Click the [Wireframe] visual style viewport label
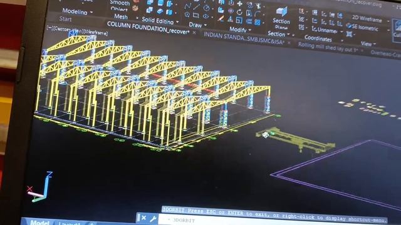The height and width of the screenshot is (225, 401). coord(95,32)
